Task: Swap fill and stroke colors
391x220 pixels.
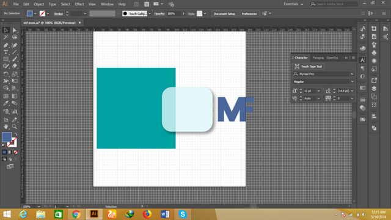Action: (16, 134)
